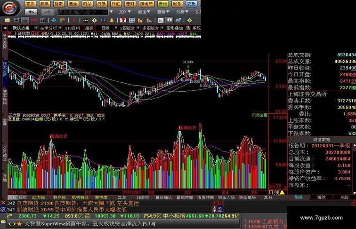Click the forward arrow navigation button

[x=47, y=12]
